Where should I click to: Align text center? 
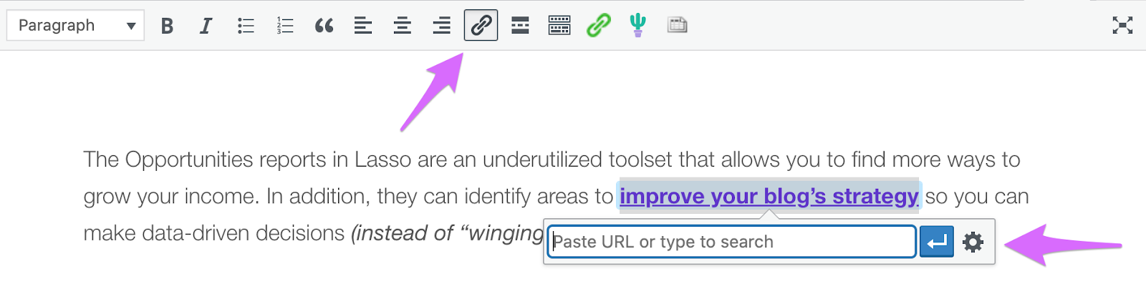[x=403, y=26]
